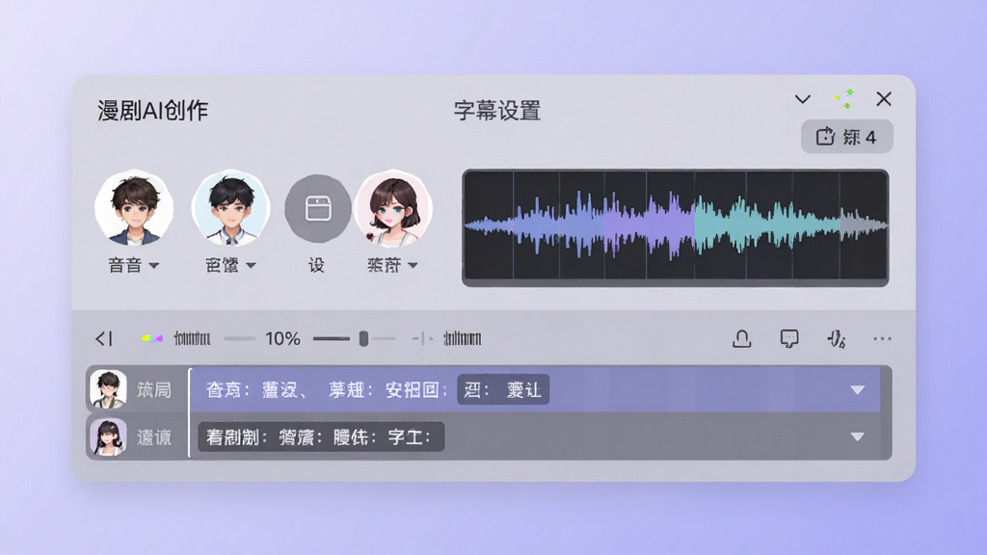
Task: Click the waveform ticks icon right of the split marker
Action: (462, 338)
